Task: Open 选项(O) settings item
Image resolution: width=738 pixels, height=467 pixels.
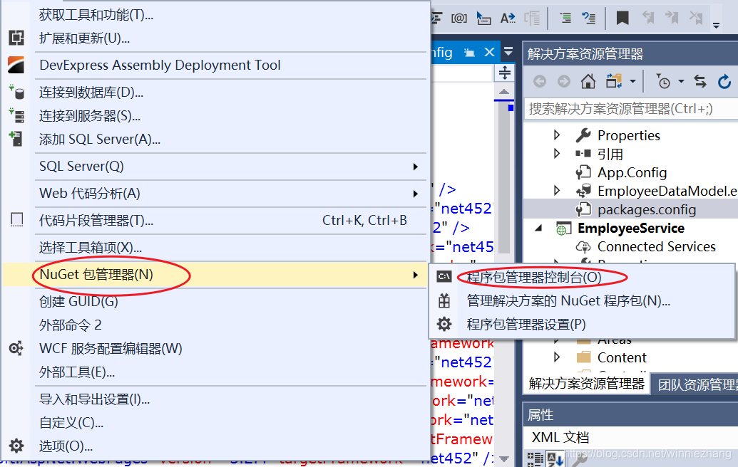Action: pos(214,446)
